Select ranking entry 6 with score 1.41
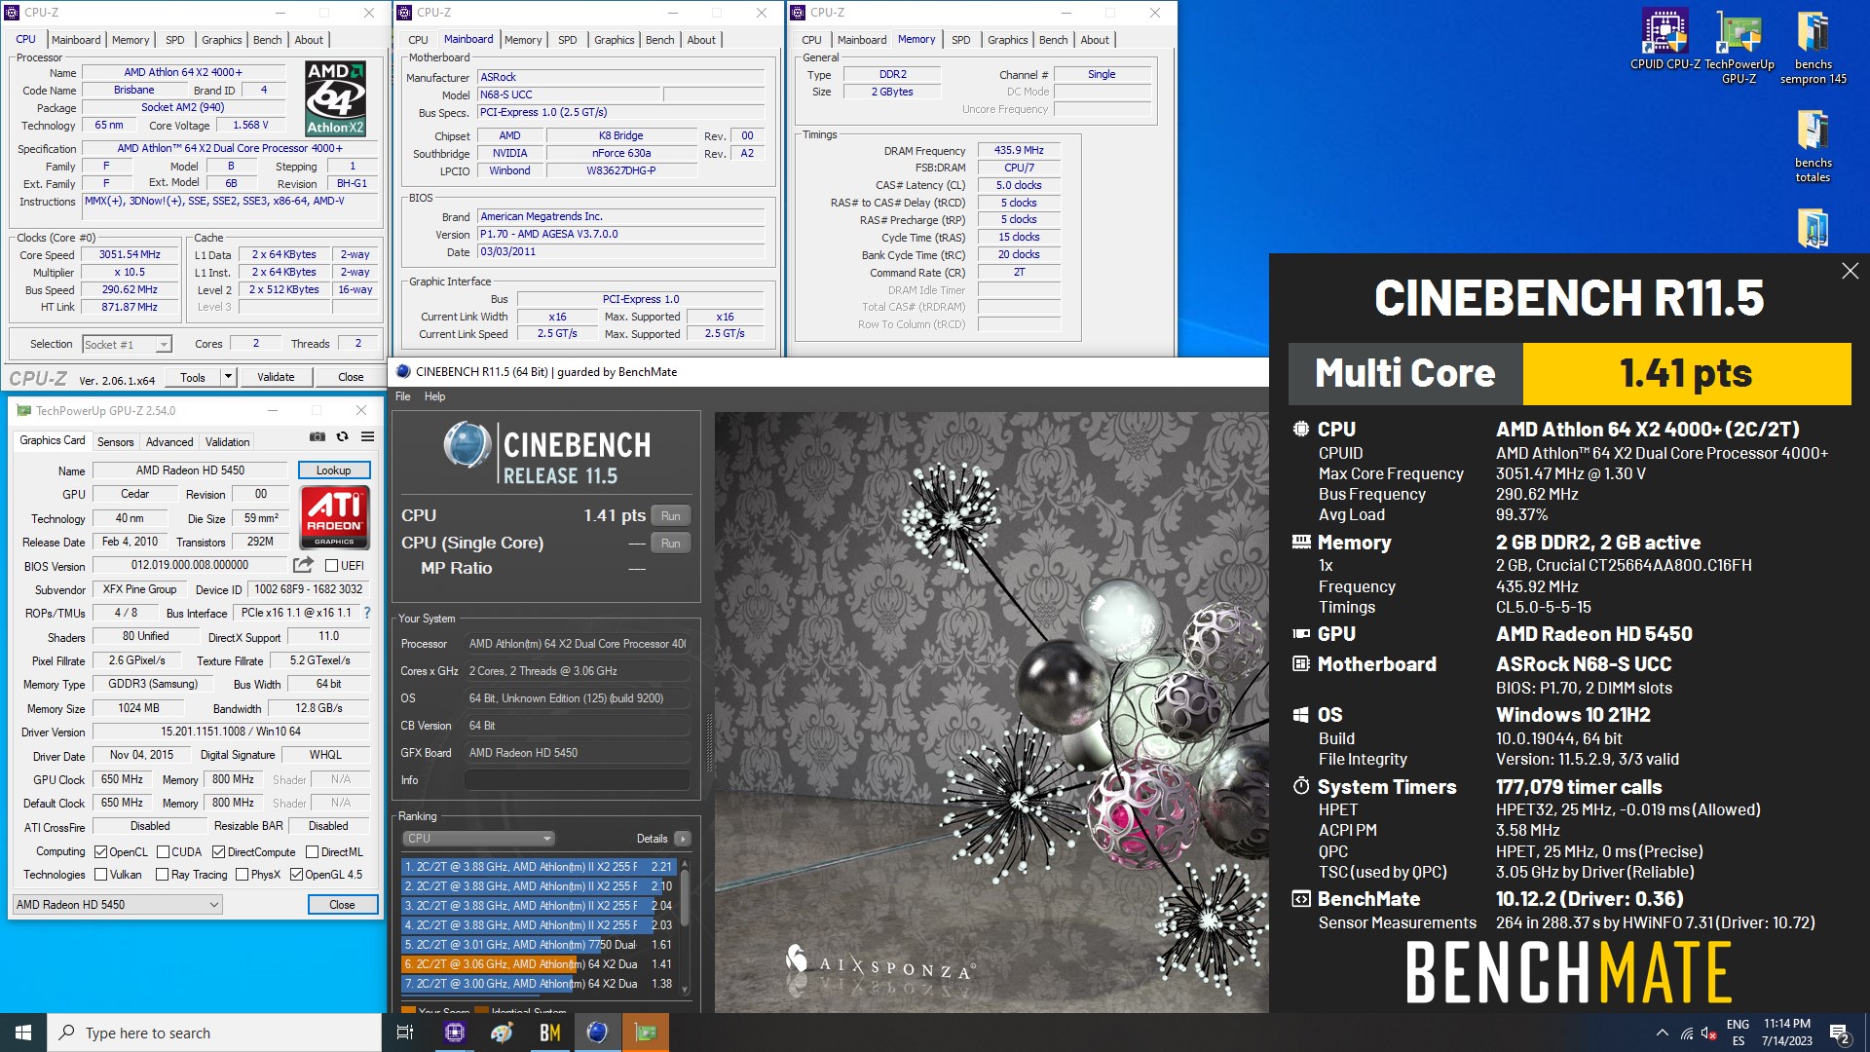 tap(539, 964)
